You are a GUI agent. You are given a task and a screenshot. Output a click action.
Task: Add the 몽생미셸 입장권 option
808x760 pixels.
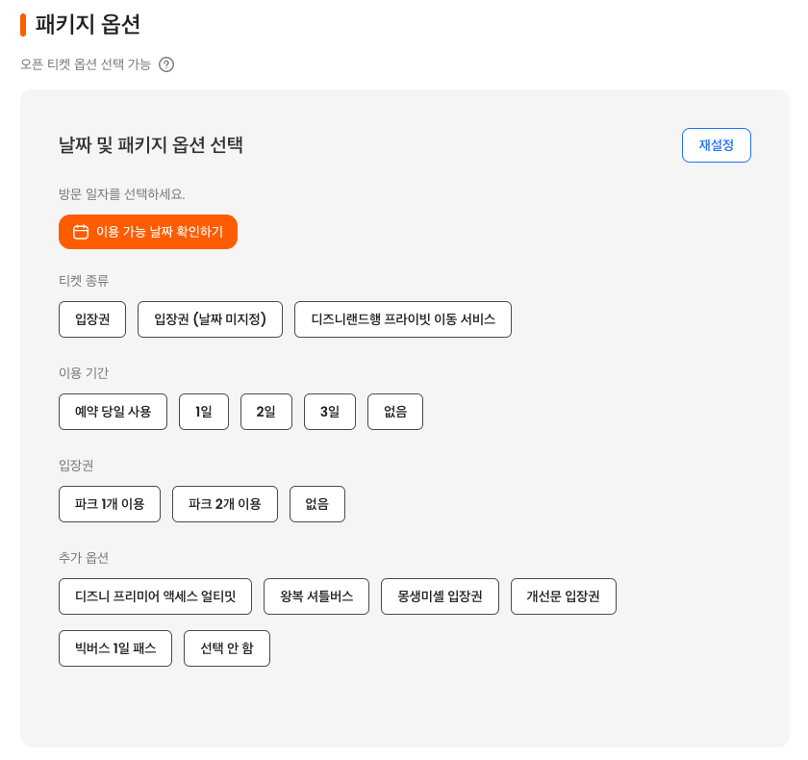coord(440,596)
